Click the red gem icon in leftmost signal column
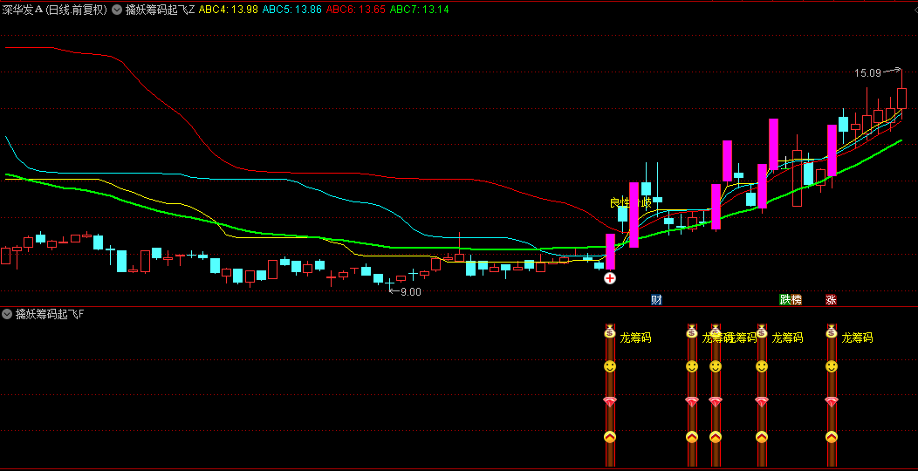The image size is (918, 471). point(610,402)
